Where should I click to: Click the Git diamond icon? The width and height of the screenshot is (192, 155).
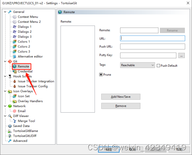10,62
